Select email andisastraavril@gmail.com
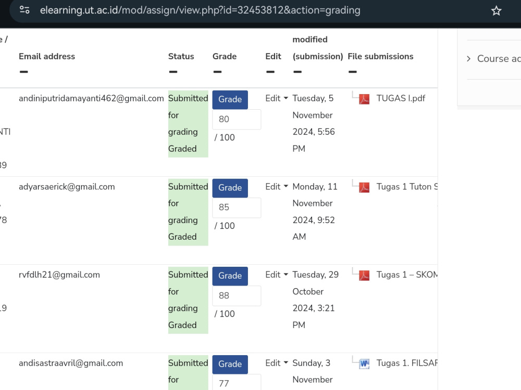The image size is (521, 390). (71, 363)
